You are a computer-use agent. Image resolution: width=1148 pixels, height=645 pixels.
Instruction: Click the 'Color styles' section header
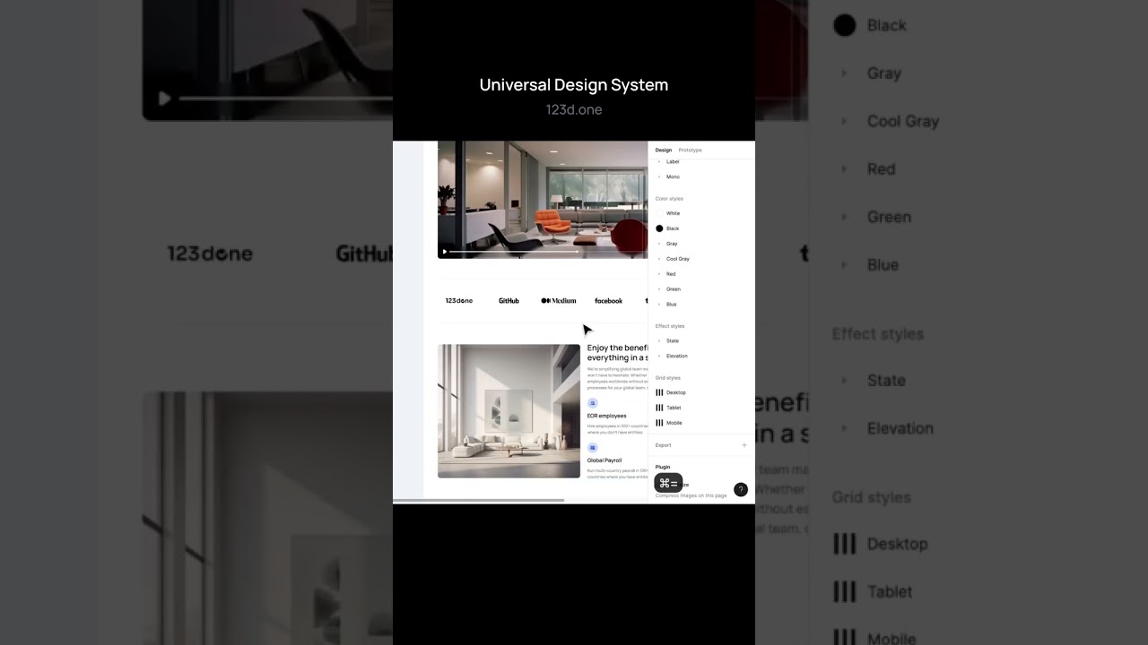click(669, 199)
